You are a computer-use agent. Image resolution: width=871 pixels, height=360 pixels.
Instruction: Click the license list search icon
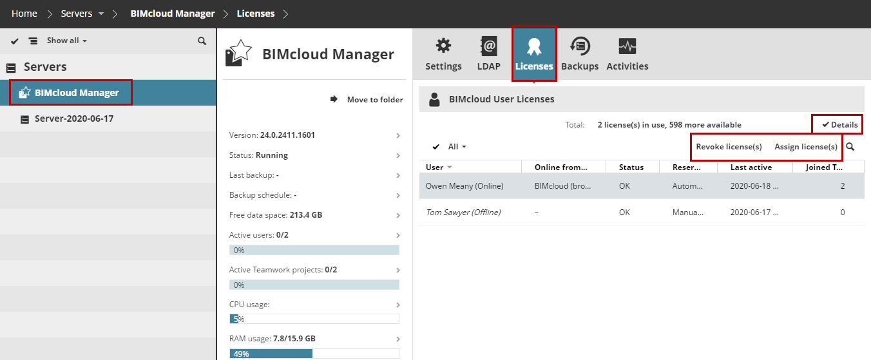pos(850,147)
